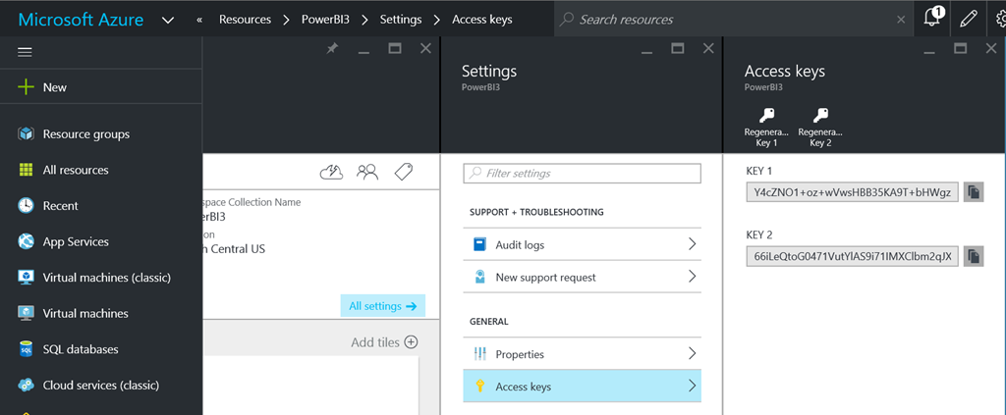
Task: Click Regenerate Key 2 icon
Action: tap(820, 117)
